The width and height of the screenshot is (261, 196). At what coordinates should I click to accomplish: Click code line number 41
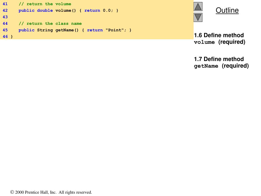(5, 4)
